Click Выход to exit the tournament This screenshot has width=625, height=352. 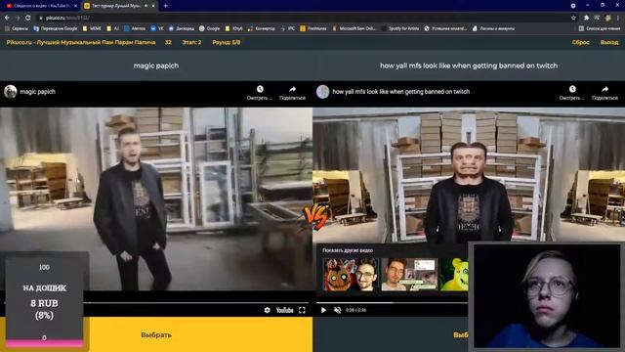(x=609, y=42)
